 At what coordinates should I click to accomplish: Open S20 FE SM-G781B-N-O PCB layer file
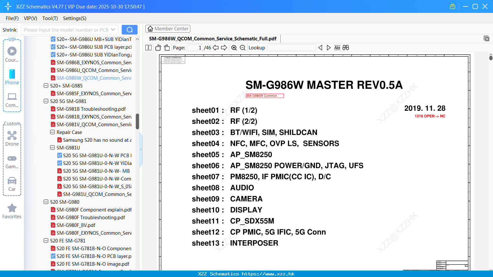[x=91, y=256]
